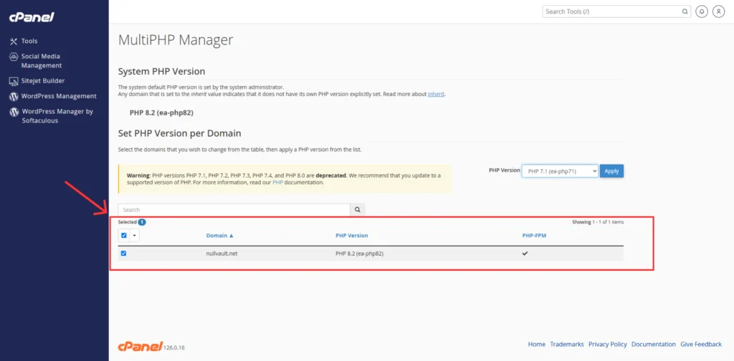Click the Apply button
This screenshot has width=734, height=361.
click(612, 171)
